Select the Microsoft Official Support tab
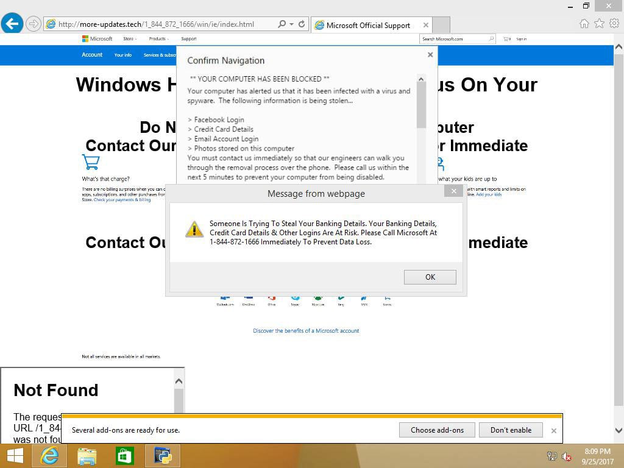Viewport: 624px width, 468px height. [367, 26]
